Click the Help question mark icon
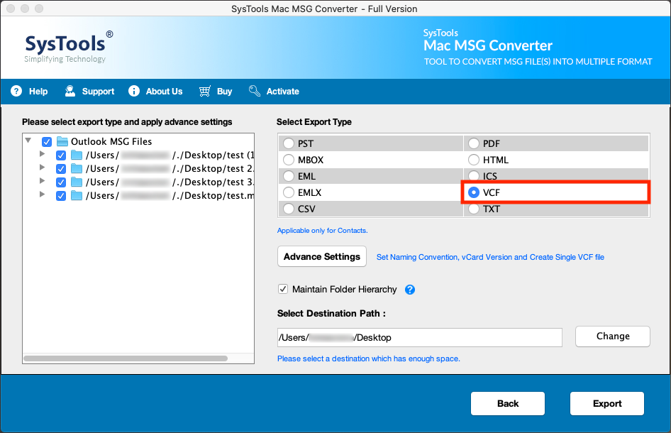 (16, 91)
